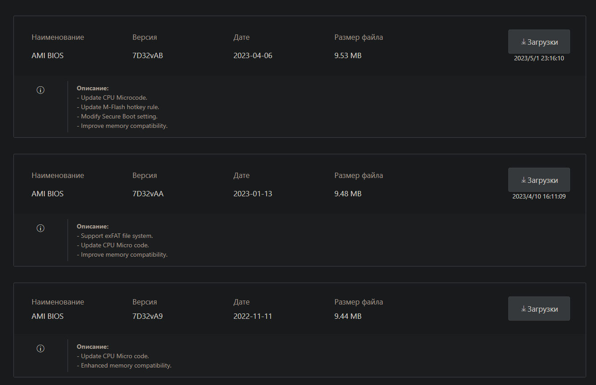Click the 9.48 MB file size

point(348,194)
